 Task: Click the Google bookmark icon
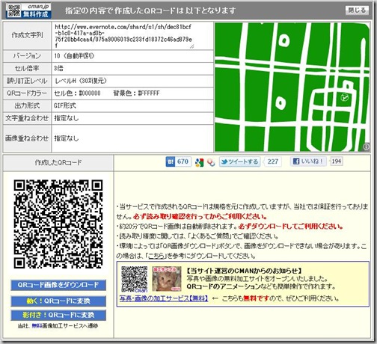click(x=200, y=162)
